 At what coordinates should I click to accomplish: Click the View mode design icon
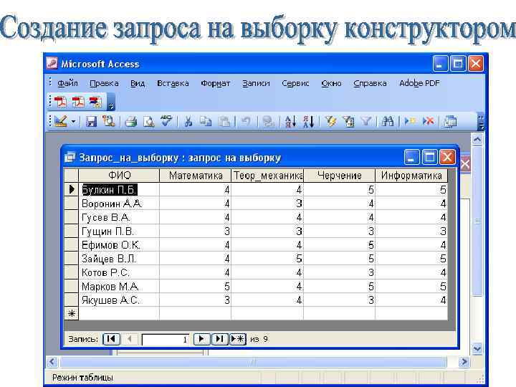click(x=61, y=121)
